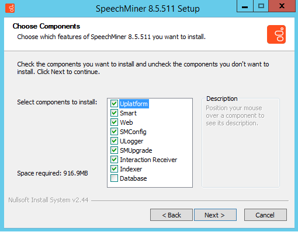The height and width of the screenshot is (232, 298).
Task: Go back with the Back button
Action: [x=171, y=215]
